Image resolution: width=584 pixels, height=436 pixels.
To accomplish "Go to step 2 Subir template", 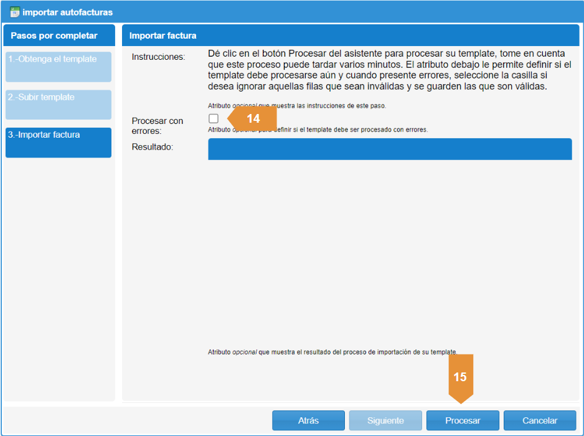I will pos(59,105).
